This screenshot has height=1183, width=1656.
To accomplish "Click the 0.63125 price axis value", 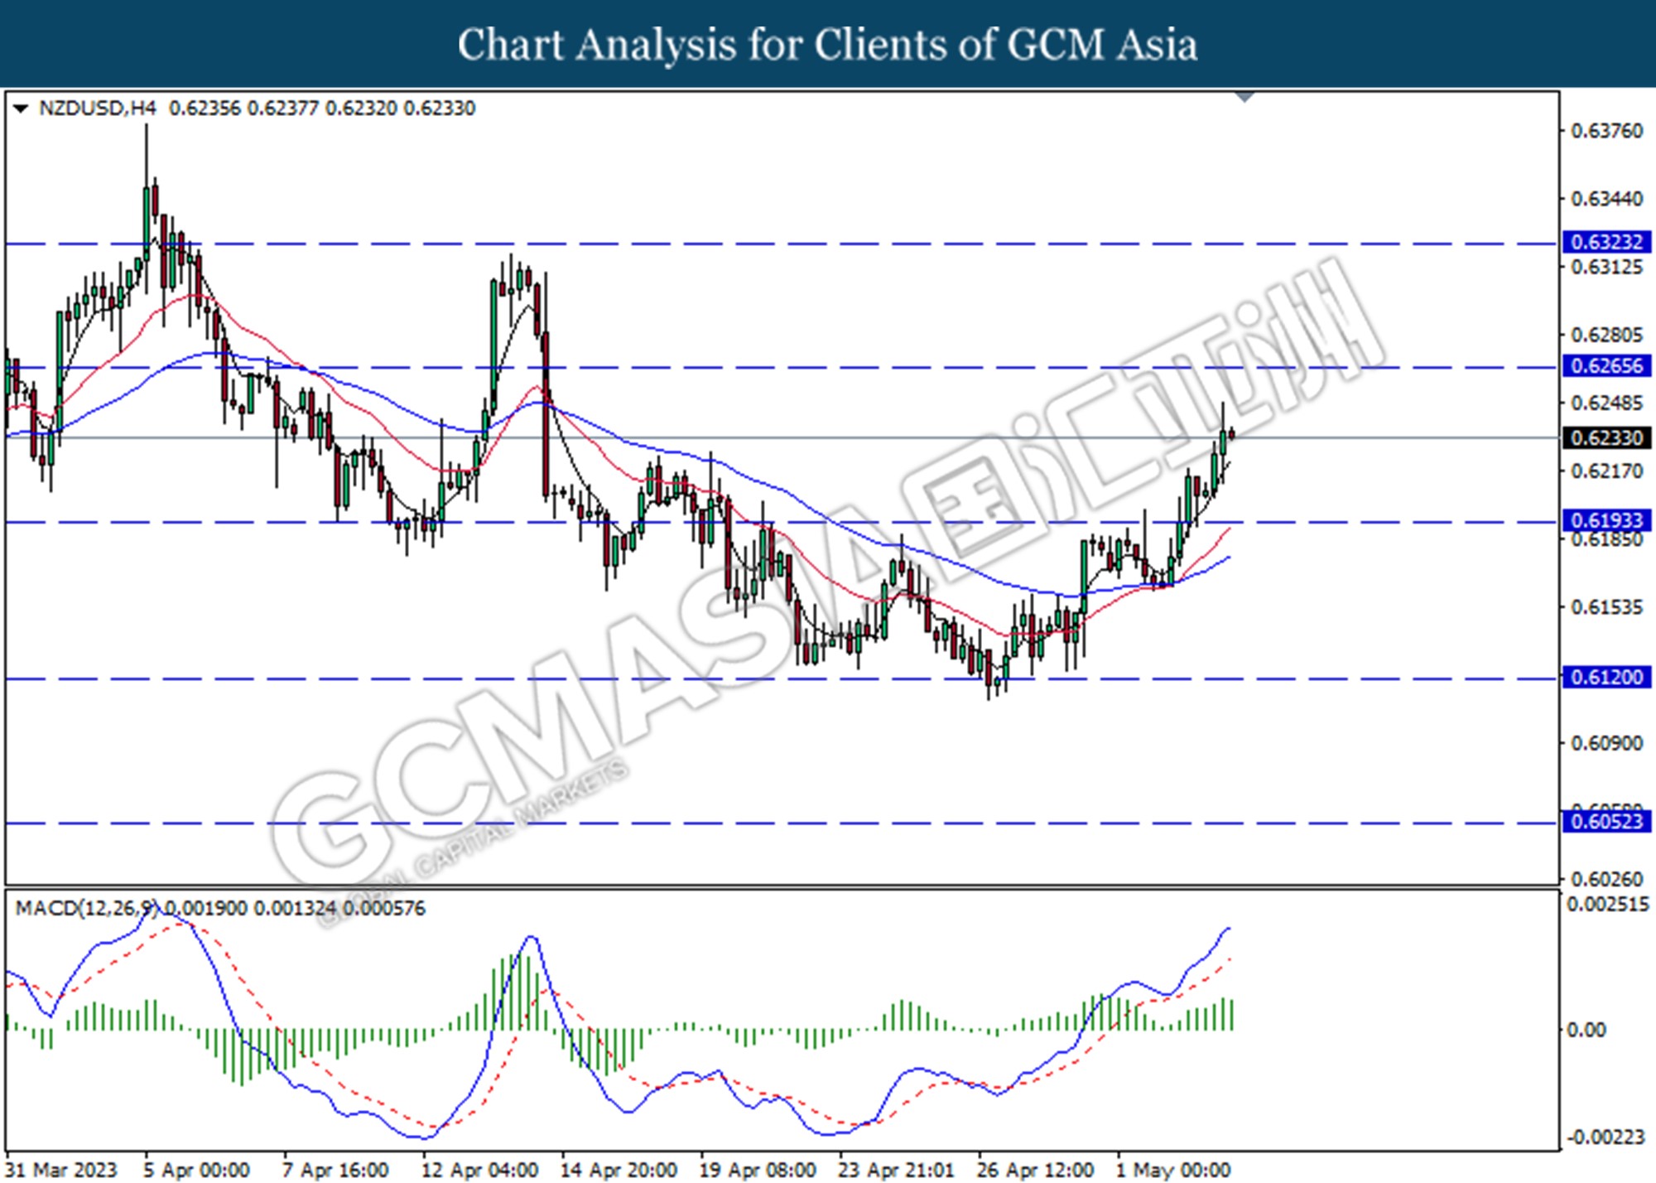I will [x=1606, y=267].
